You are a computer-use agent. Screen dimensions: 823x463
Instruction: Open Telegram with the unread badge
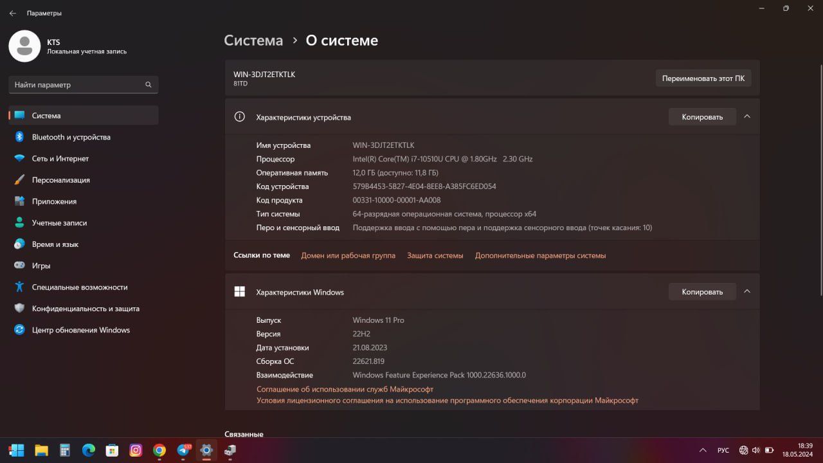pos(183,450)
